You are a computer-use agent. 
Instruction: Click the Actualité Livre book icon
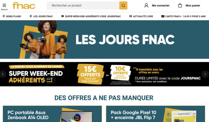coord(131,16)
